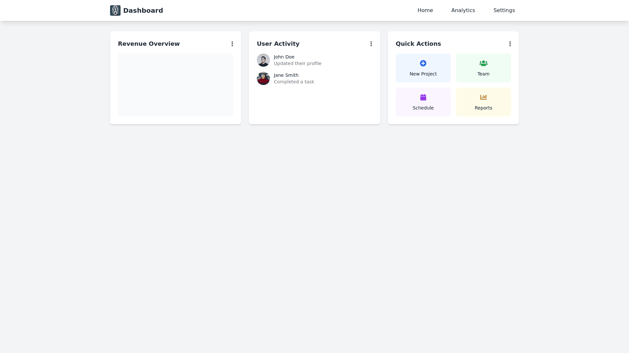The height and width of the screenshot is (353, 629).
Task: Click the Dashboard title text
Action: pos(143,10)
